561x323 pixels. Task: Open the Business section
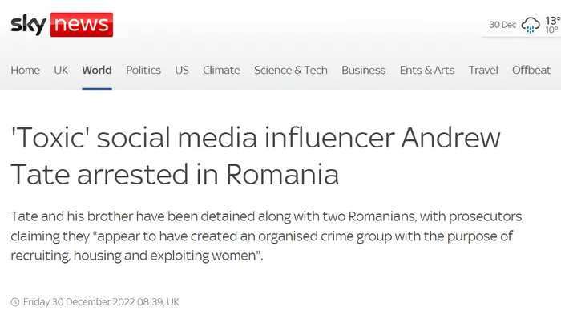364,70
